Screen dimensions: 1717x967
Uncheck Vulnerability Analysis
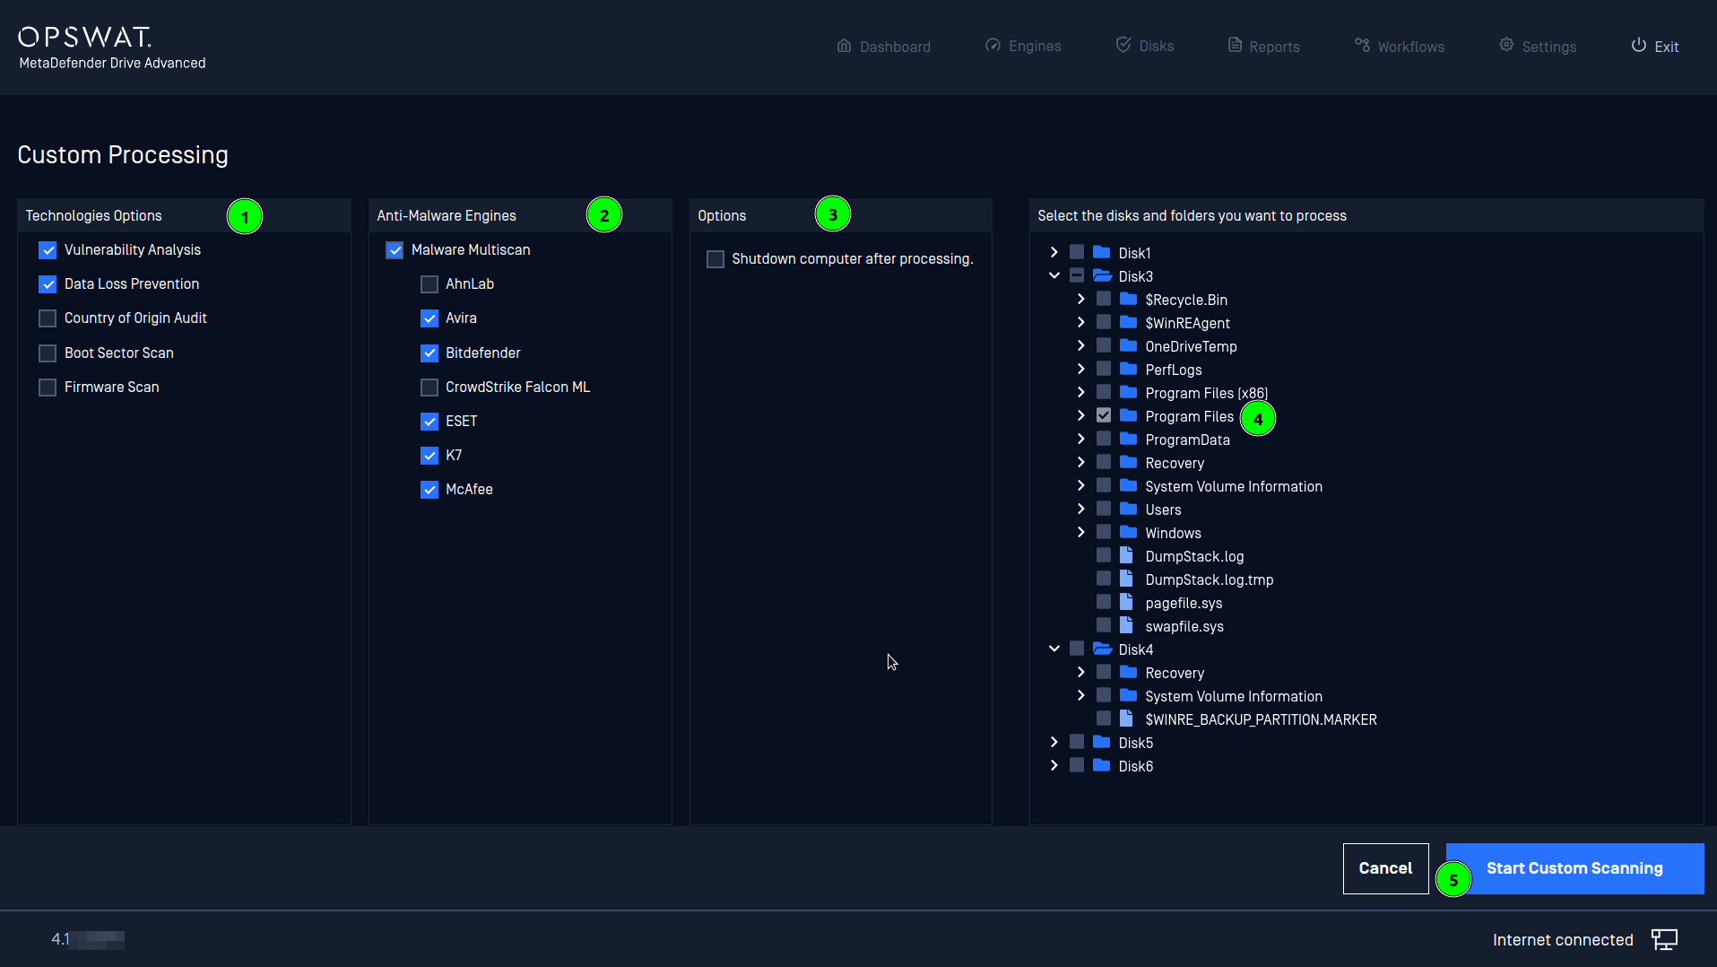pyautogui.click(x=48, y=250)
